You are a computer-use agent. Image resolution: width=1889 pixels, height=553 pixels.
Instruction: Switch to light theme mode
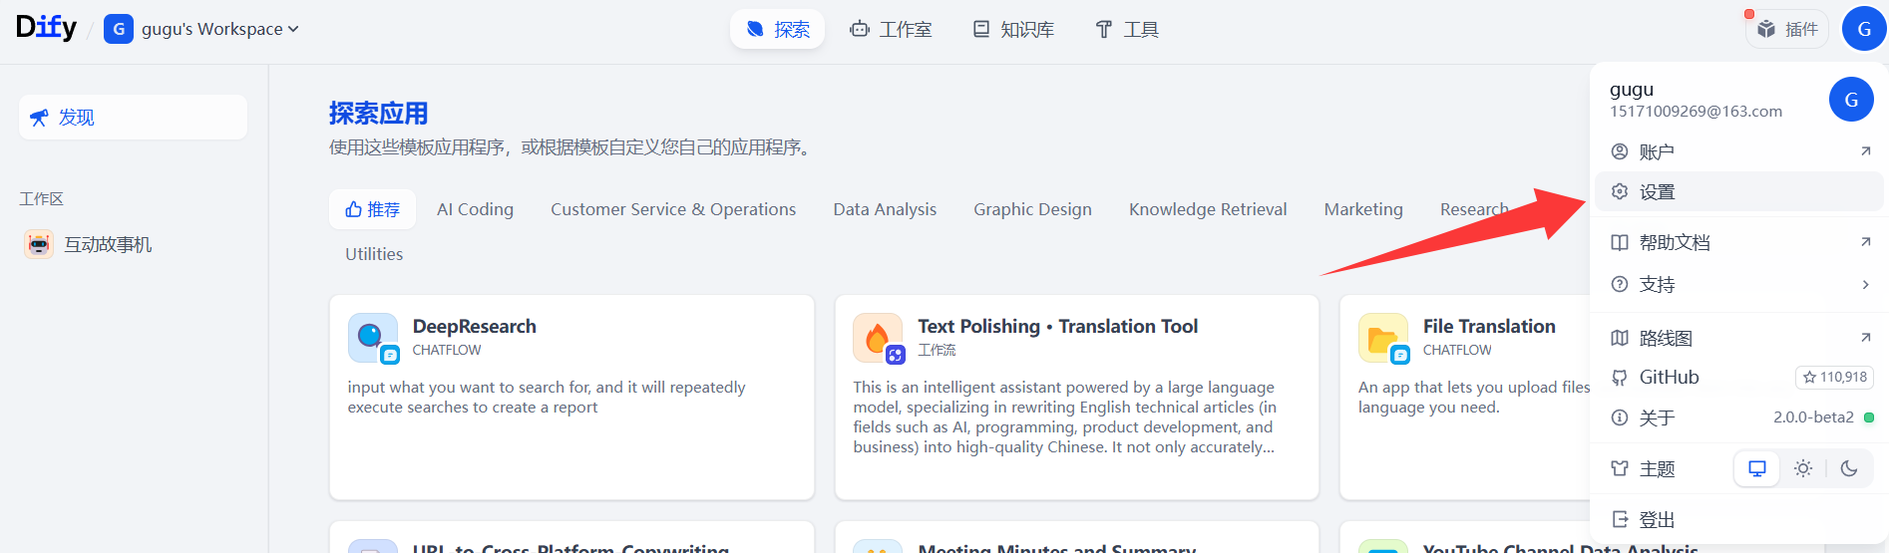pos(1802,468)
